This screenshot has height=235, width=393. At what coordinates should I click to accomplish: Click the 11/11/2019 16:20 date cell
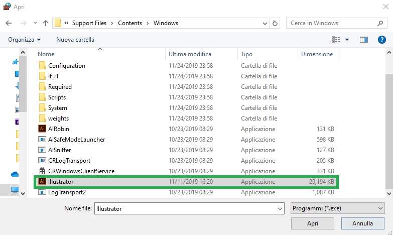191,182
